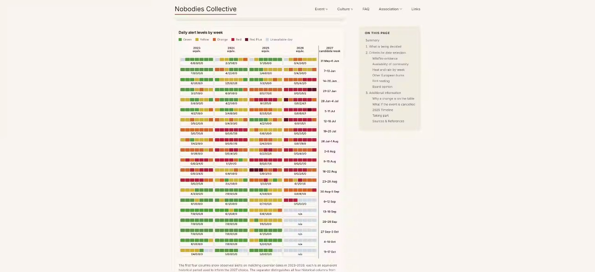This screenshot has width=595, height=272.
Task: Select the '21–27 Jun' week label
Action: point(330,91)
